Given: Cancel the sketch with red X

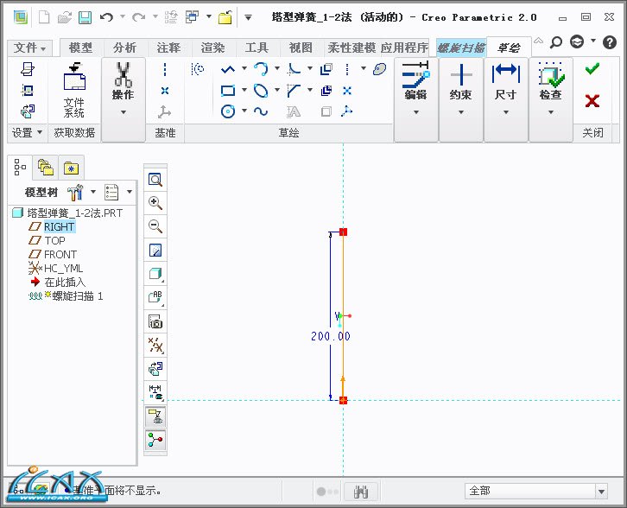Looking at the screenshot, I should pyautogui.click(x=592, y=101).
